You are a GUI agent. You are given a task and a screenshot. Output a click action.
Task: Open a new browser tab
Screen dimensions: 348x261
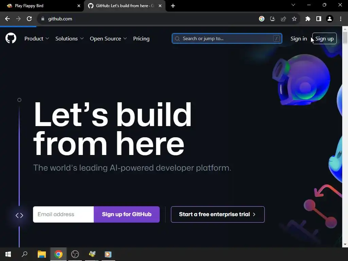(173, 6)
